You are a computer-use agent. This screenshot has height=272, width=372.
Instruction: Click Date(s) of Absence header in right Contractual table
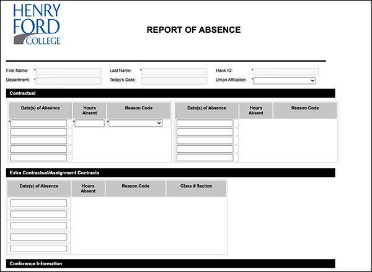click(x=206, y=111)
